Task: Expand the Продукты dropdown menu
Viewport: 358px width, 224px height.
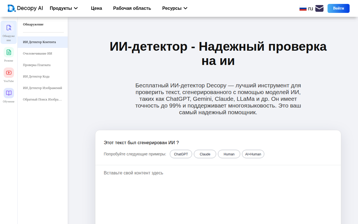Action: pos(64,8)
